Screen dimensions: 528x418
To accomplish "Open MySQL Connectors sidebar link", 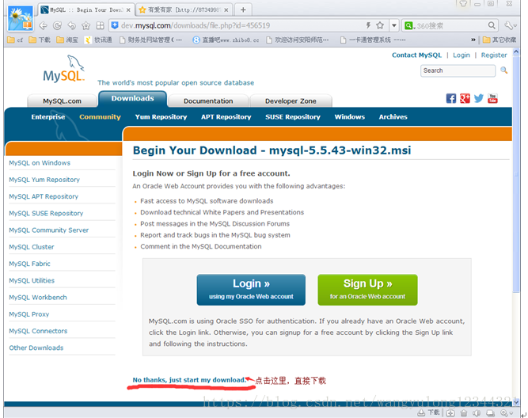I will click(x=38, y=331).
